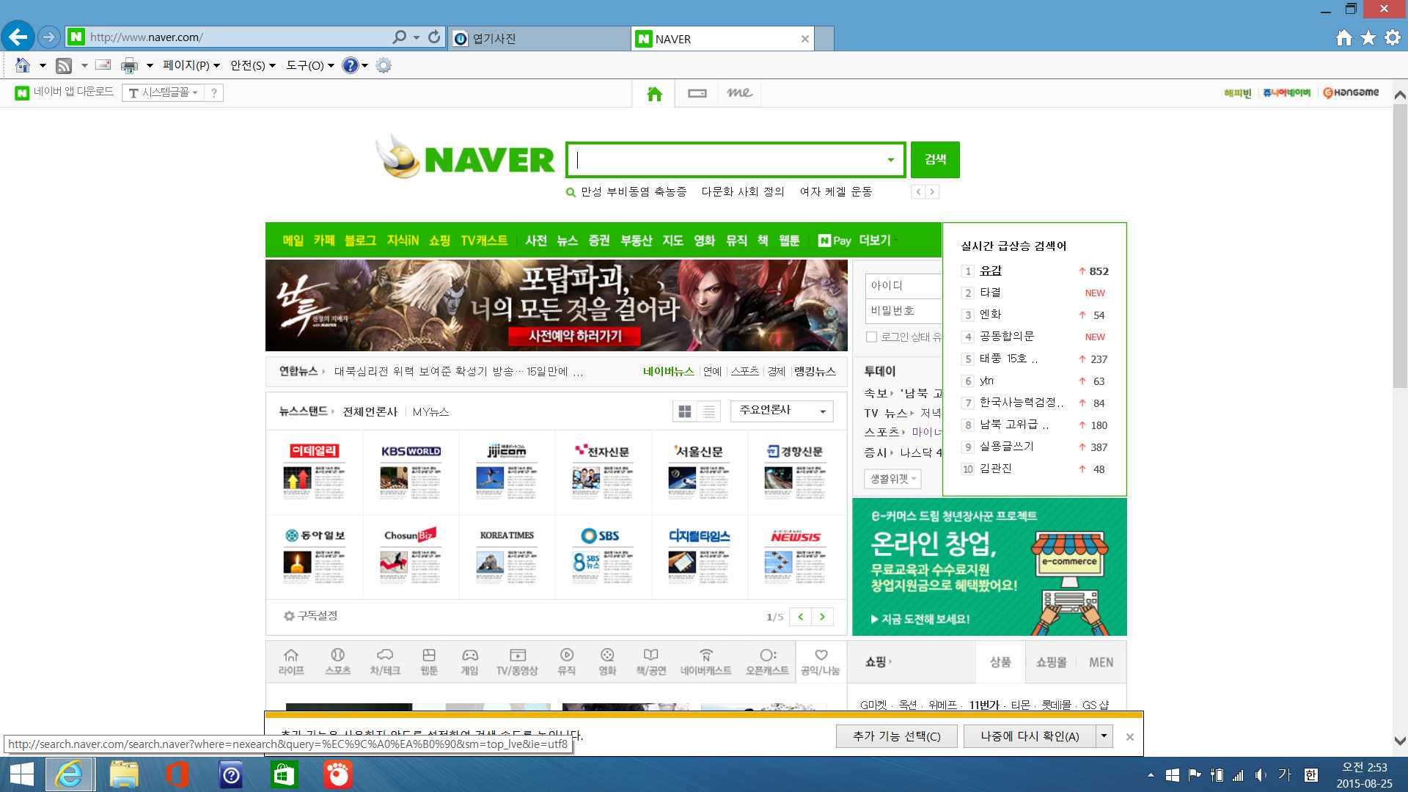The image size is (1408, 792).
Task: Open 웹툰 in the Naver green menu
Action: tap(789, 241)
